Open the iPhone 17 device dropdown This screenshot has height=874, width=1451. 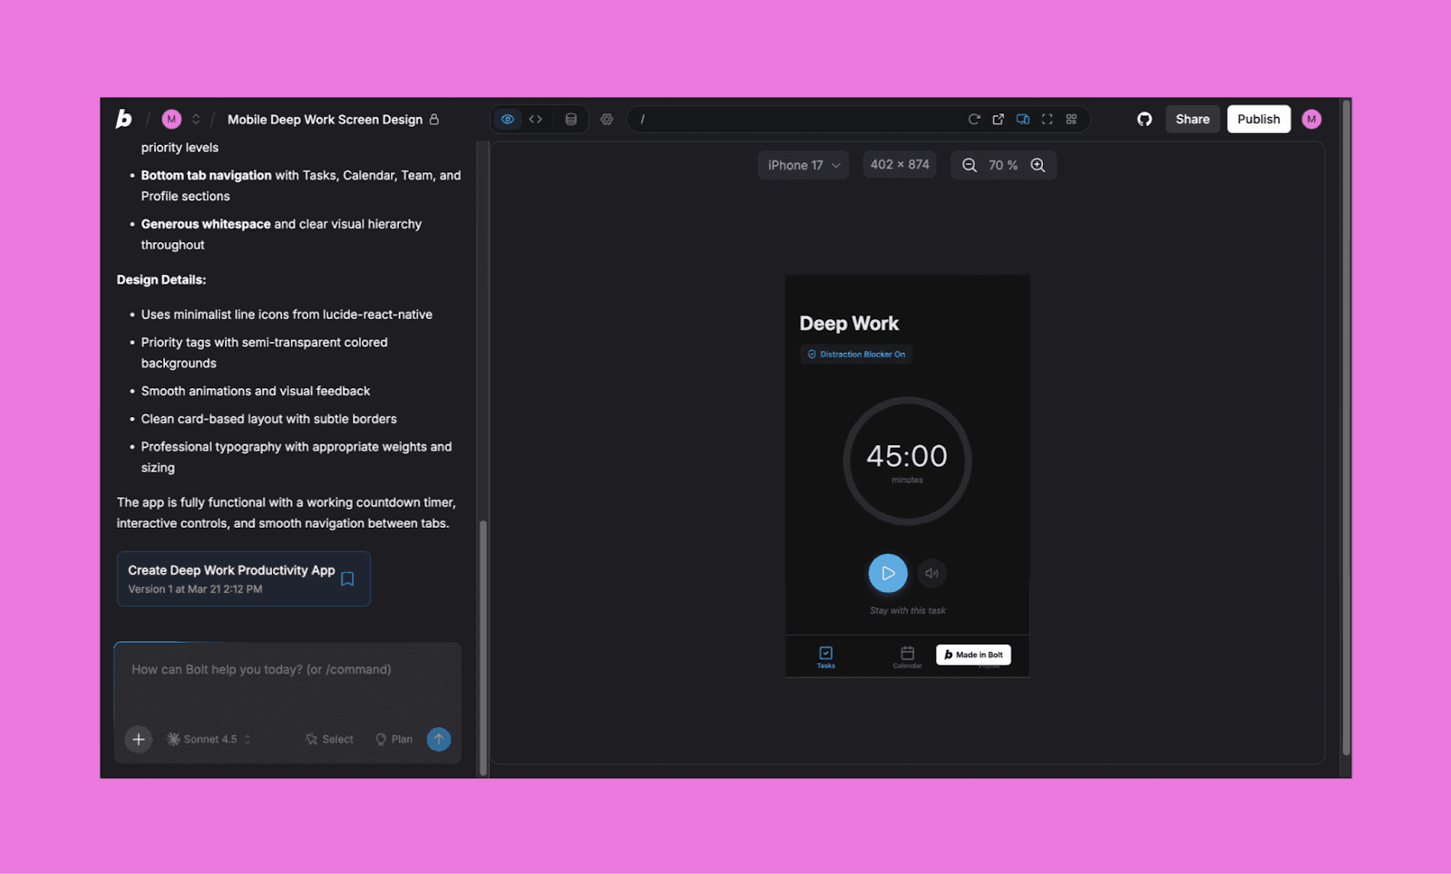pyautogui.click(x=802, y=164)
